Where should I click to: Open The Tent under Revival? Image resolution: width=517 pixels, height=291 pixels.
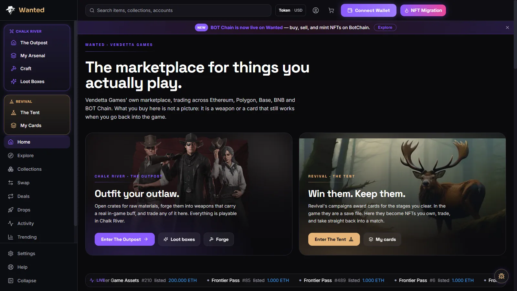pos(37,113)
